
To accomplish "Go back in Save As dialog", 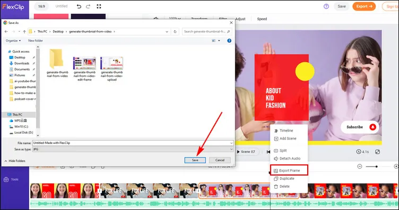I will click(x=6, y=31).
